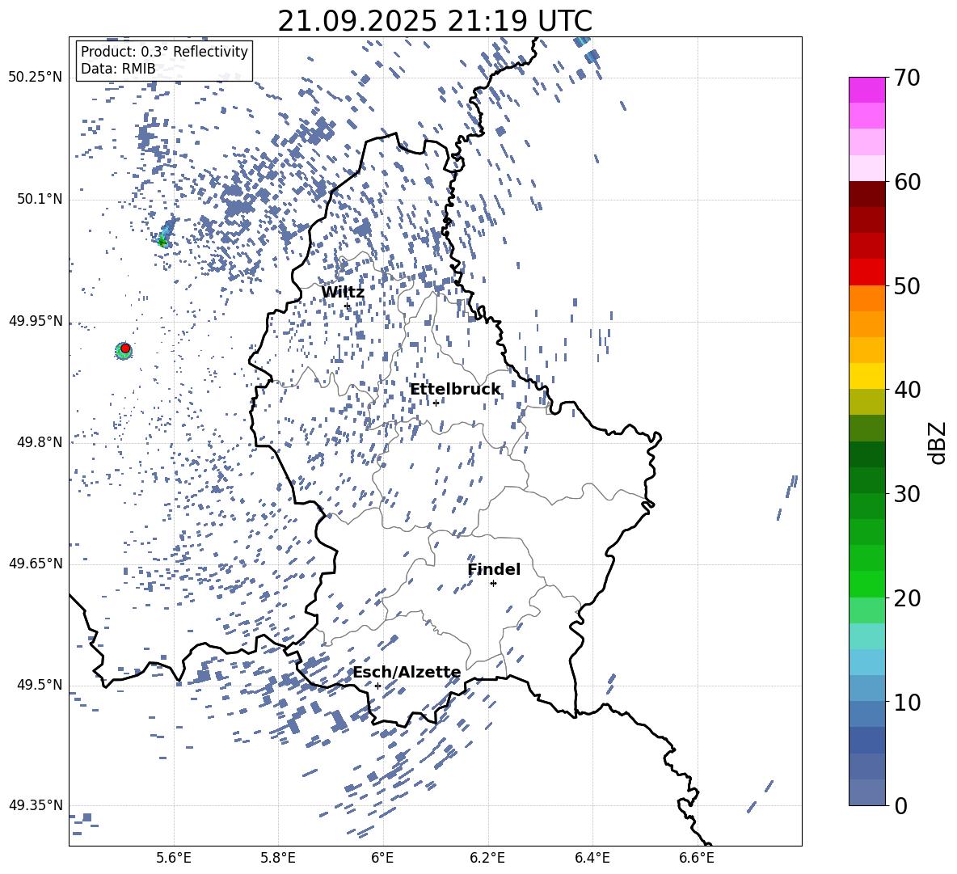Click the longitude label '5.8°E'
The height and width of the screenshot is (874, 957).
278,858
